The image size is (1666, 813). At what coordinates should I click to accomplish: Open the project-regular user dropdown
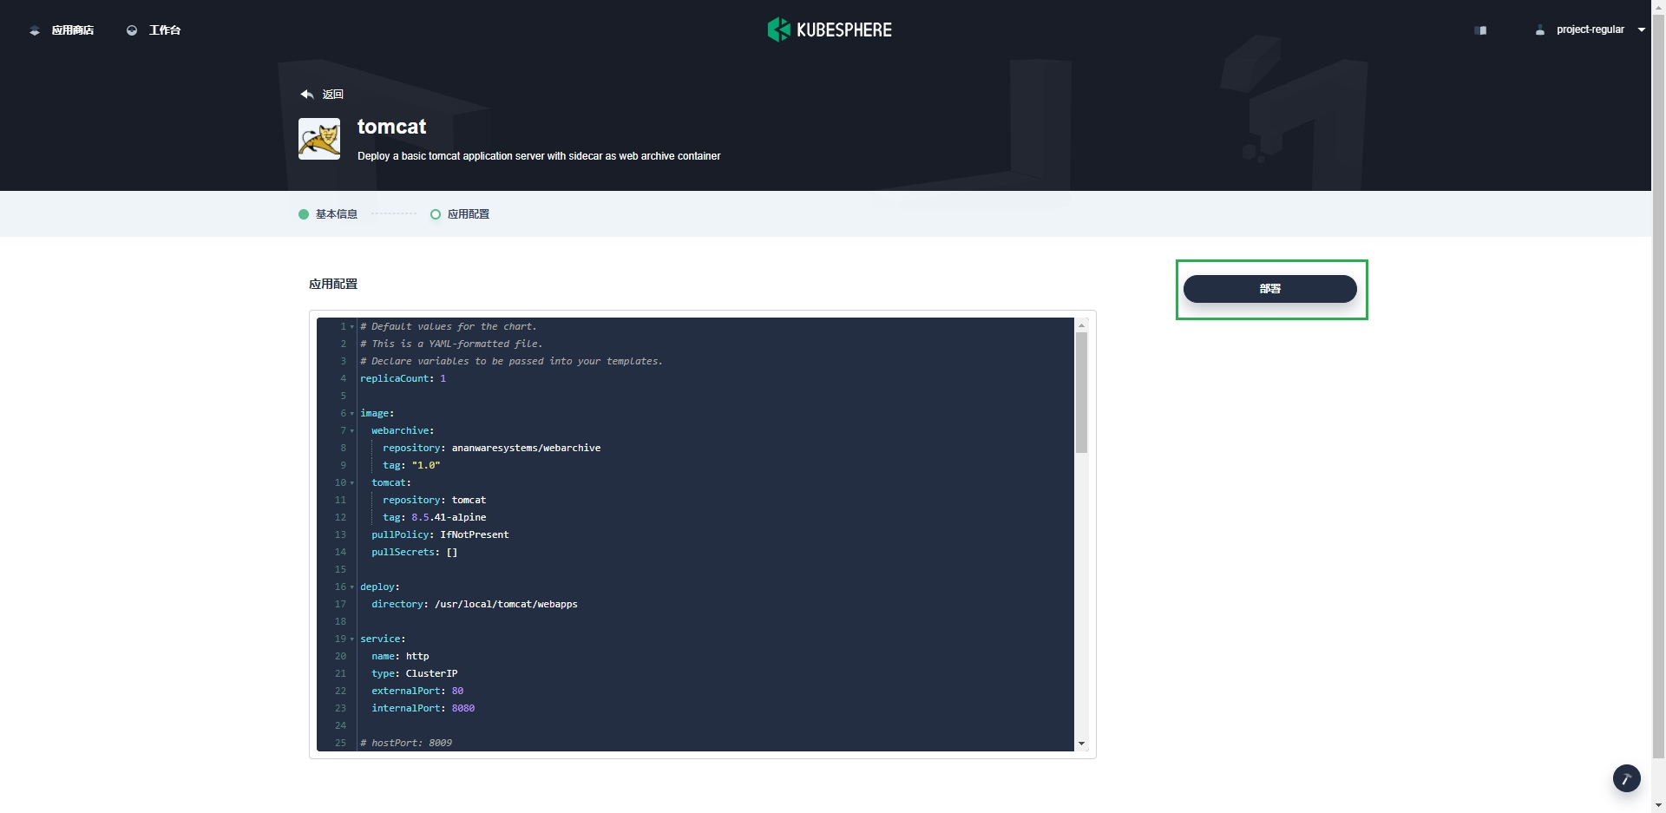click(x=1600, y=30)
